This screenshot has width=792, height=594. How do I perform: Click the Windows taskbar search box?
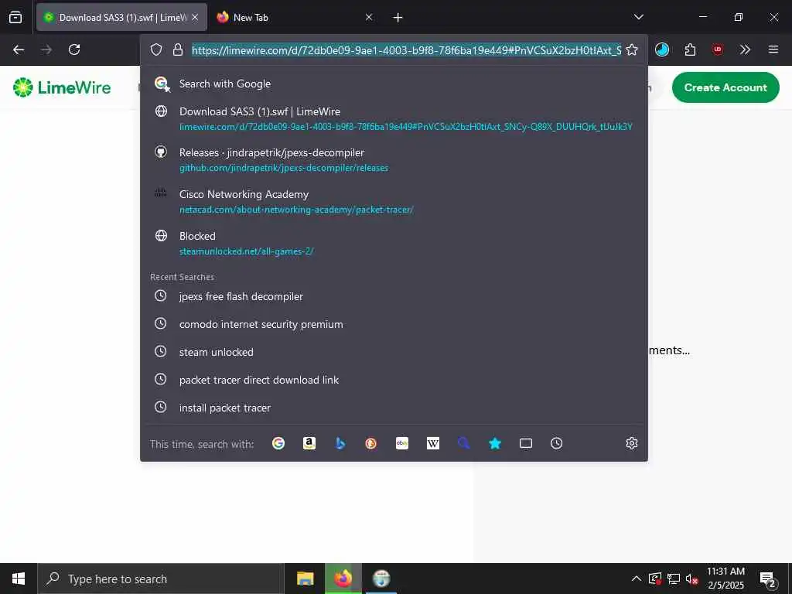click(161, 579)
